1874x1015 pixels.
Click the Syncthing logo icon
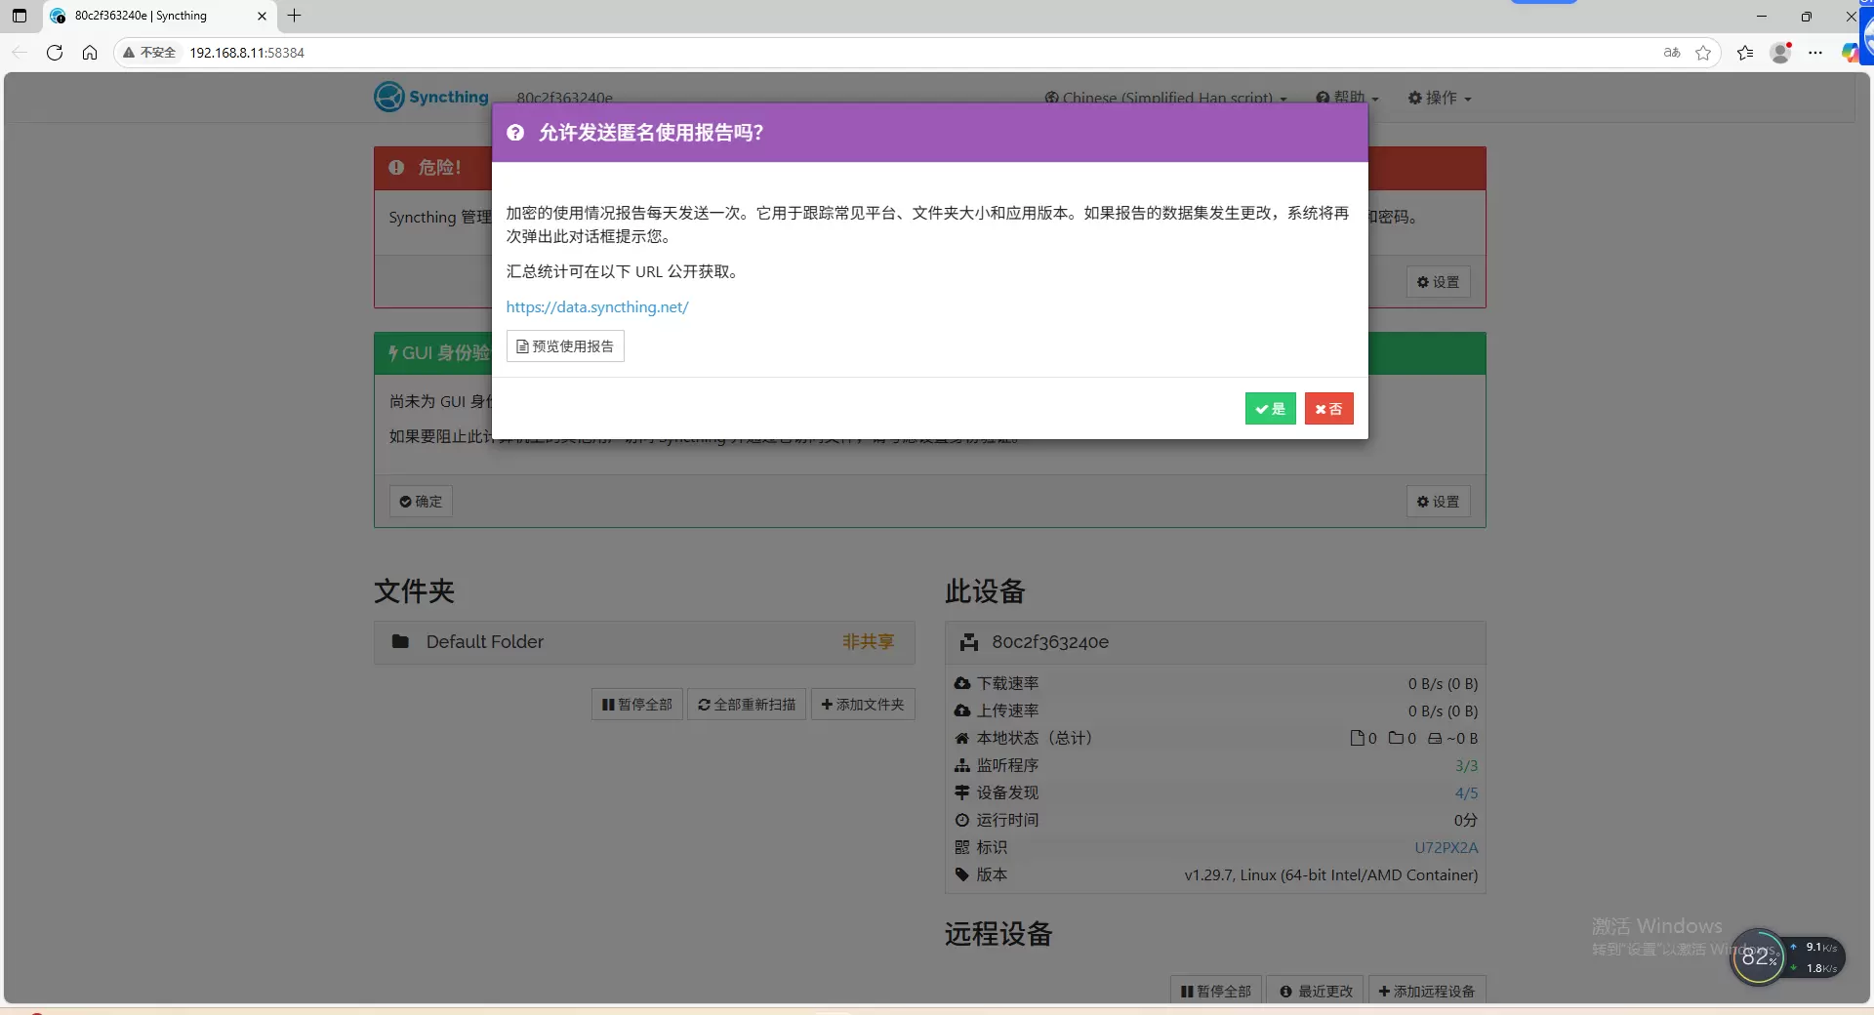pyautogui.click(x=389, y=97)
